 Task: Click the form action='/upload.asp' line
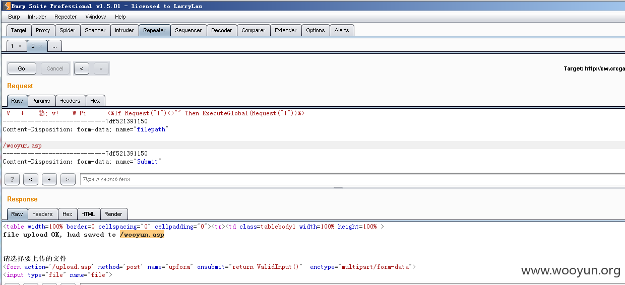coord(209,267)
